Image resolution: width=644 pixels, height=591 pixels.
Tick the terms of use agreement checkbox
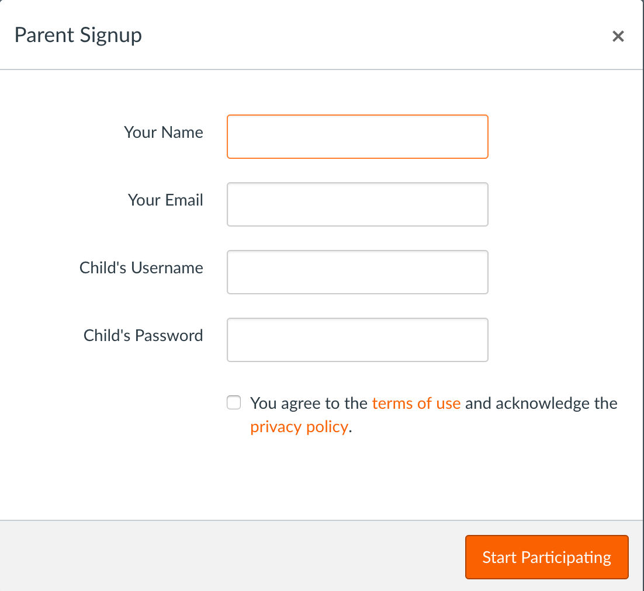click(x=234, y=403)
